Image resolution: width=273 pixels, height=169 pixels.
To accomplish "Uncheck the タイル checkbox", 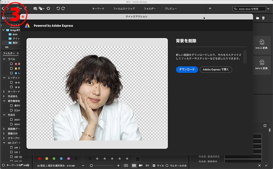I will [x=154, y=166].
